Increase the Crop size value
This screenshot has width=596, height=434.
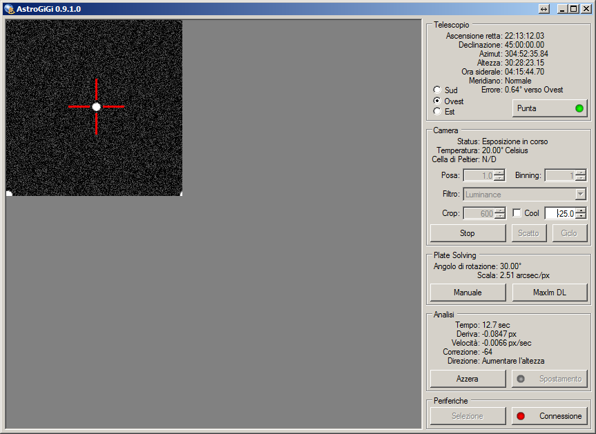499,211
